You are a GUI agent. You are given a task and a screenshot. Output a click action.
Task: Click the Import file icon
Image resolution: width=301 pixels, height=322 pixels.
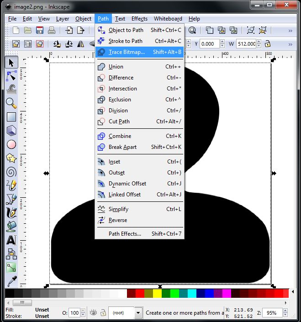(x=69, y=31)
